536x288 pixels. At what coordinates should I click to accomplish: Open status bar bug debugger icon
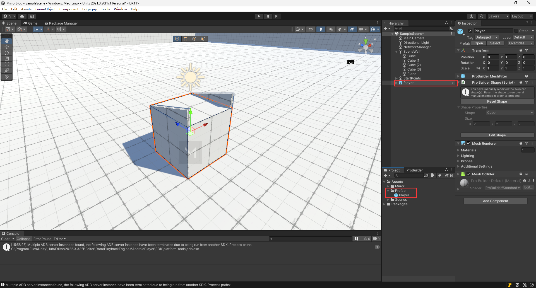click(510, 285)
